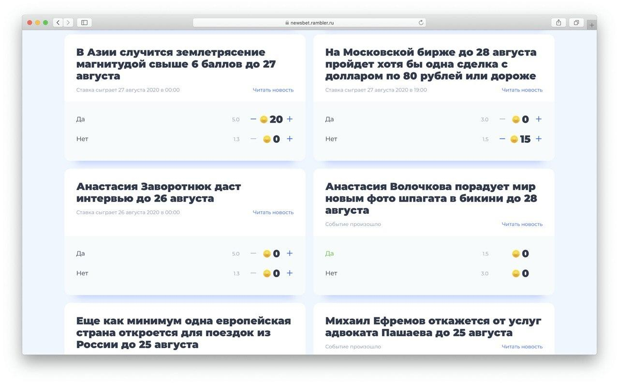Click Safari's forward navigation arrow

pos(68,23)
